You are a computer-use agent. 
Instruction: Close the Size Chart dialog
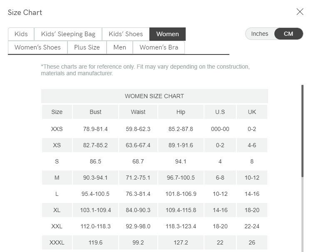[x=300, y=12]
